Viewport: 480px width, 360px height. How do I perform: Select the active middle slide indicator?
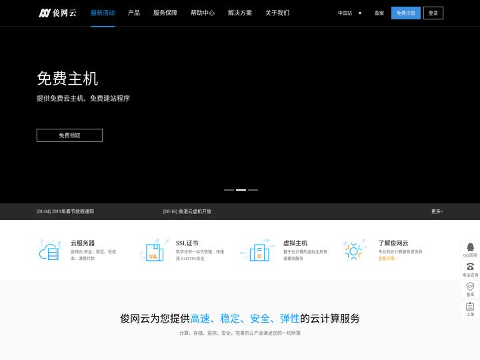click(x=241, y=190)
